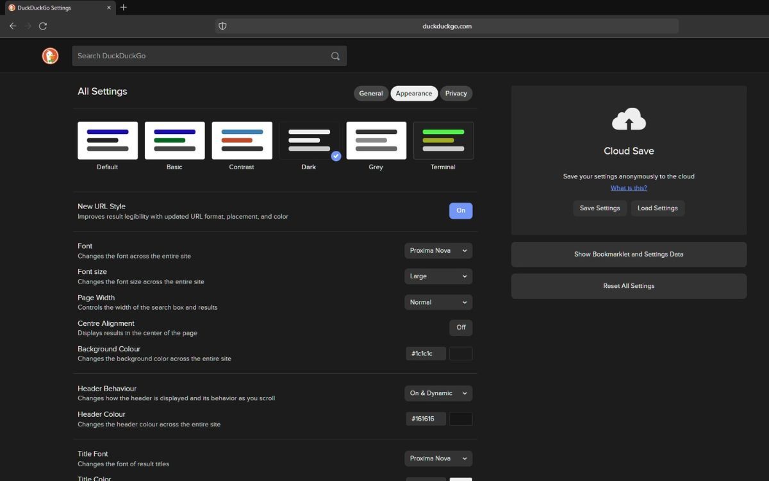Viewport: 769px width, 481px height.
Task: Reload the page
Action: pyautogui.click(x=43, y=26)
